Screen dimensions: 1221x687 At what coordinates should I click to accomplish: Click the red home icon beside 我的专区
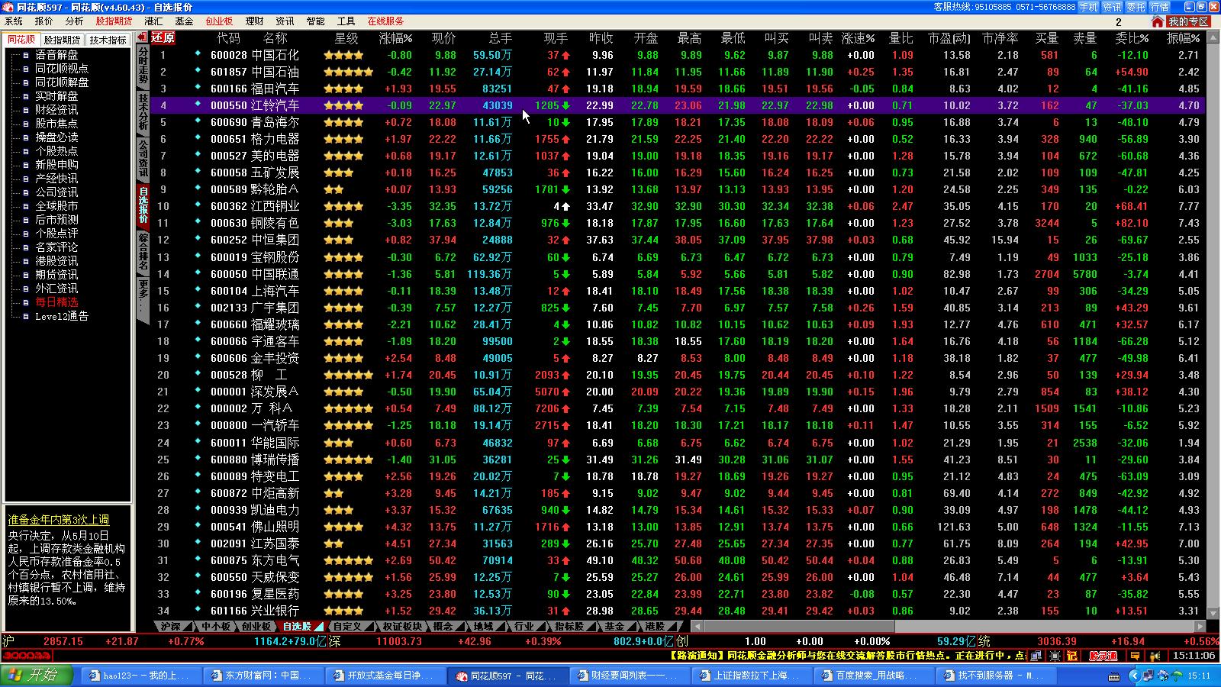(1158, 21)
